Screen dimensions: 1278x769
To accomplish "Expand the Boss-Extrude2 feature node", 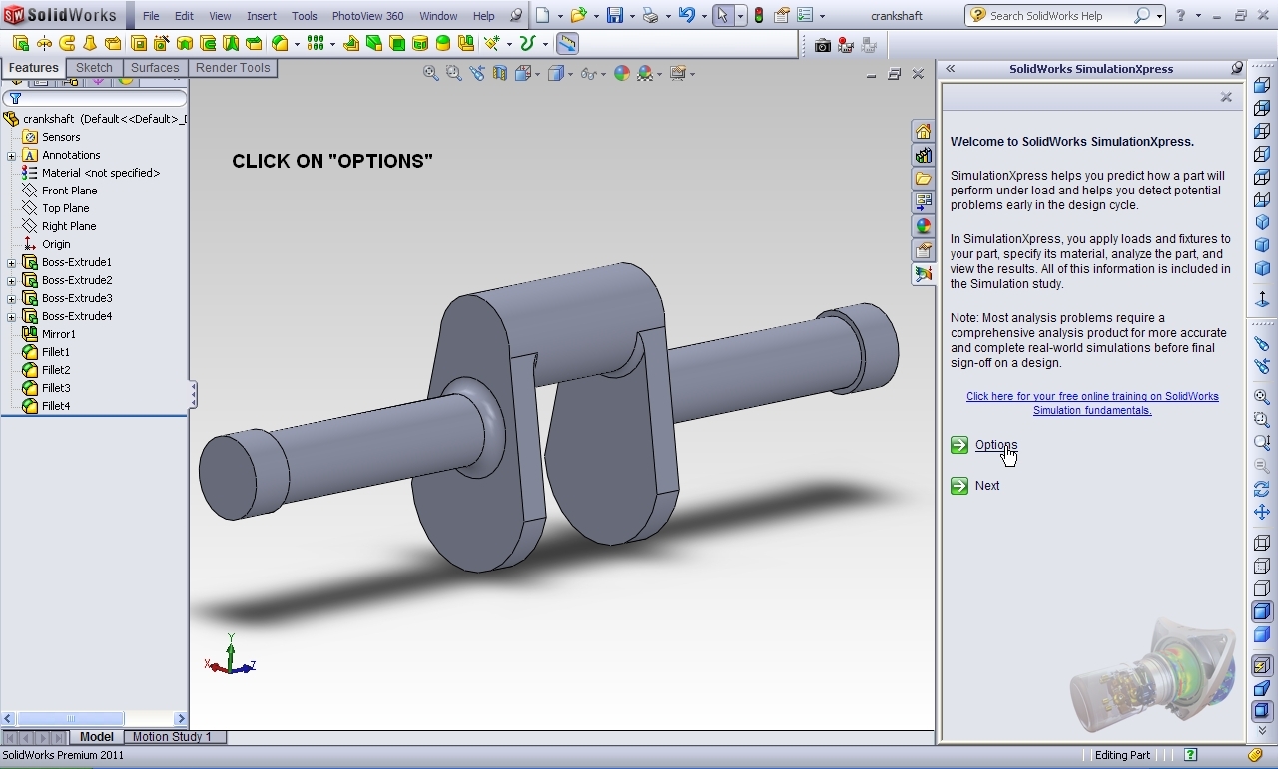I will coord(11,280).
